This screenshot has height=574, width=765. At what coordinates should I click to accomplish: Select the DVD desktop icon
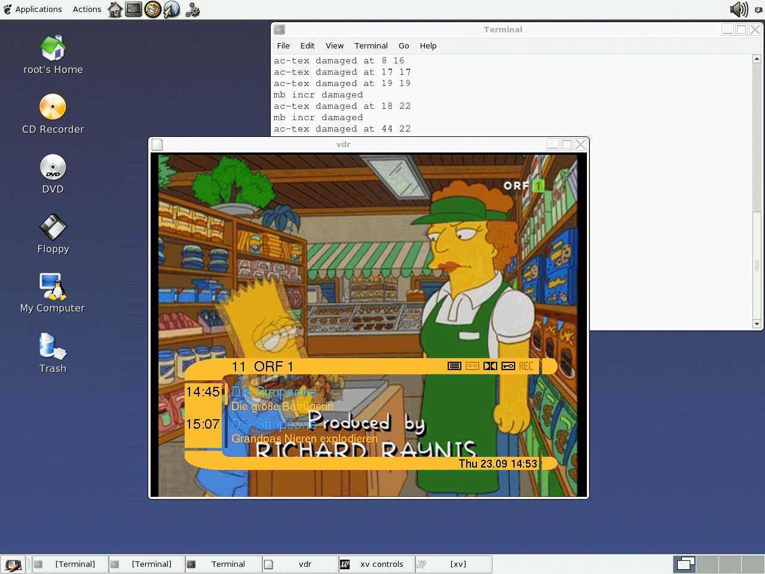tap(53, 167)
